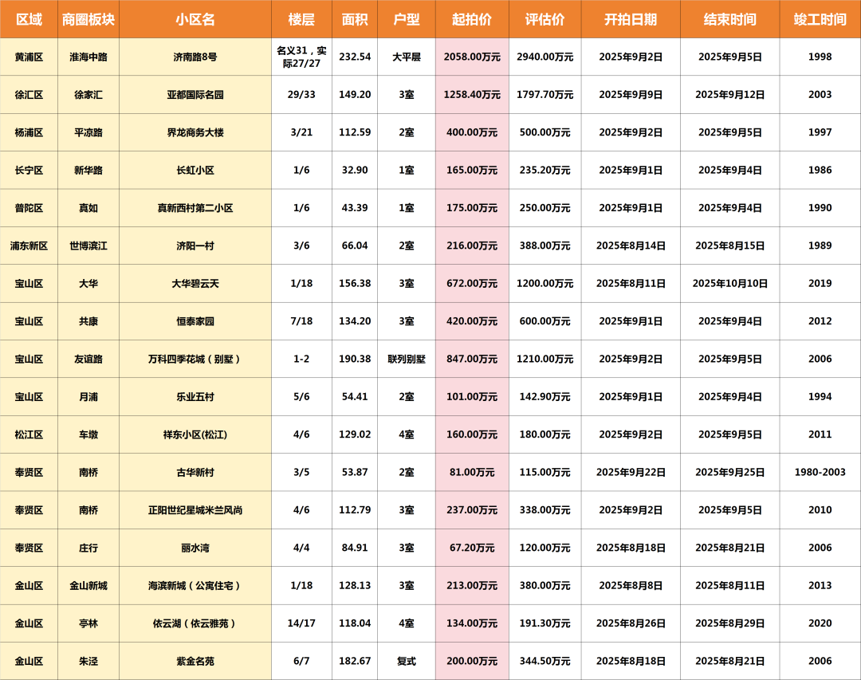Screen dimensions: 861x680
Task: Click the 小区名 column header
Action: coord(195,19)
